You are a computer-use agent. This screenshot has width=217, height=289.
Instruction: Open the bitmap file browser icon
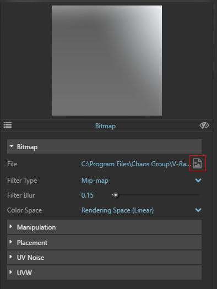pos(197,163)
